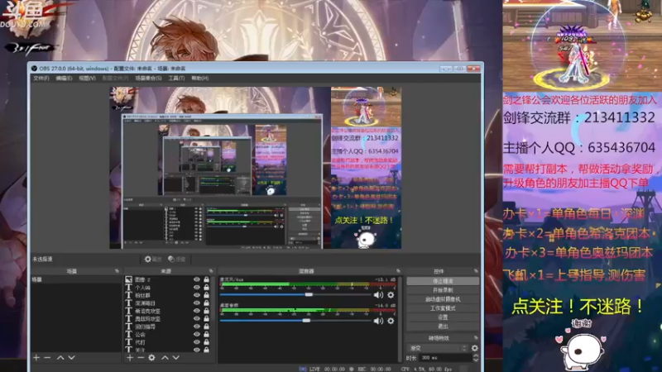Viewport: 662px width, 372px height.
Task: Open the 工具(T) menu in OBS
Action: [x=176, y=78]
